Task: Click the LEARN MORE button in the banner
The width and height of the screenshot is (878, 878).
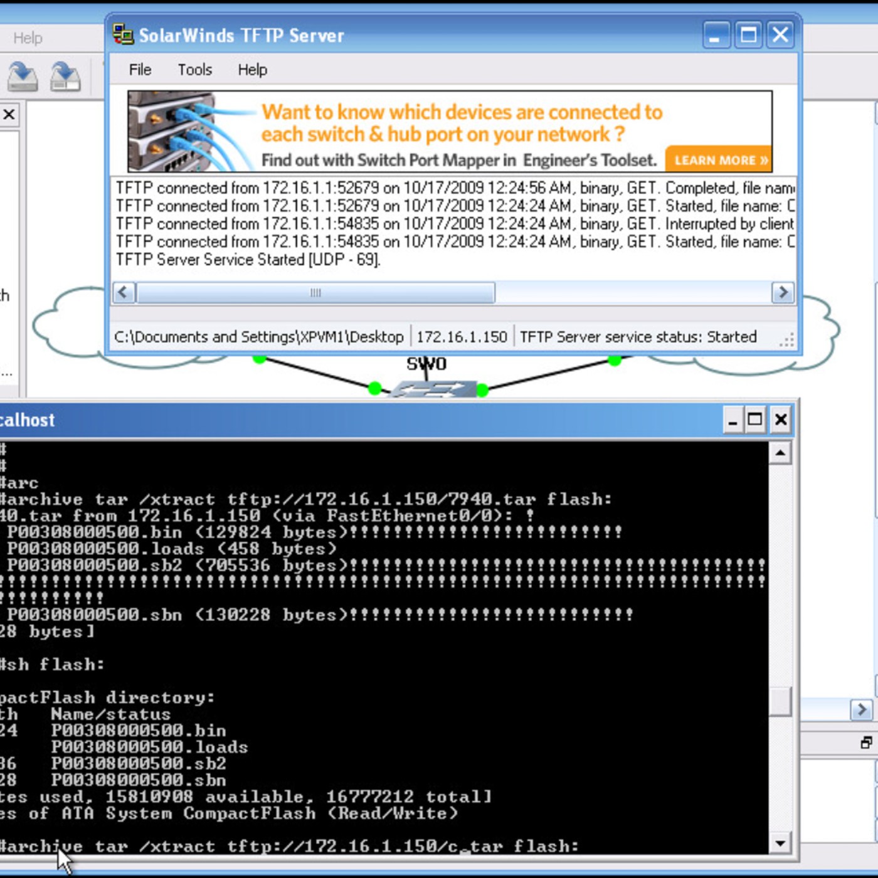Action: tap(719, 160)
